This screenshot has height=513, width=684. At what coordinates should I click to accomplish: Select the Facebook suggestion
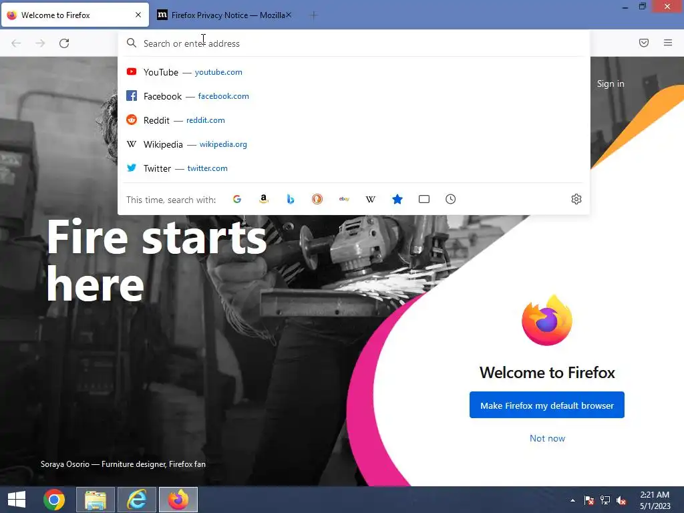pos(354,96)
